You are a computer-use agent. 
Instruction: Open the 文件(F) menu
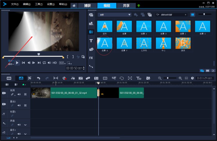point(15,4)
